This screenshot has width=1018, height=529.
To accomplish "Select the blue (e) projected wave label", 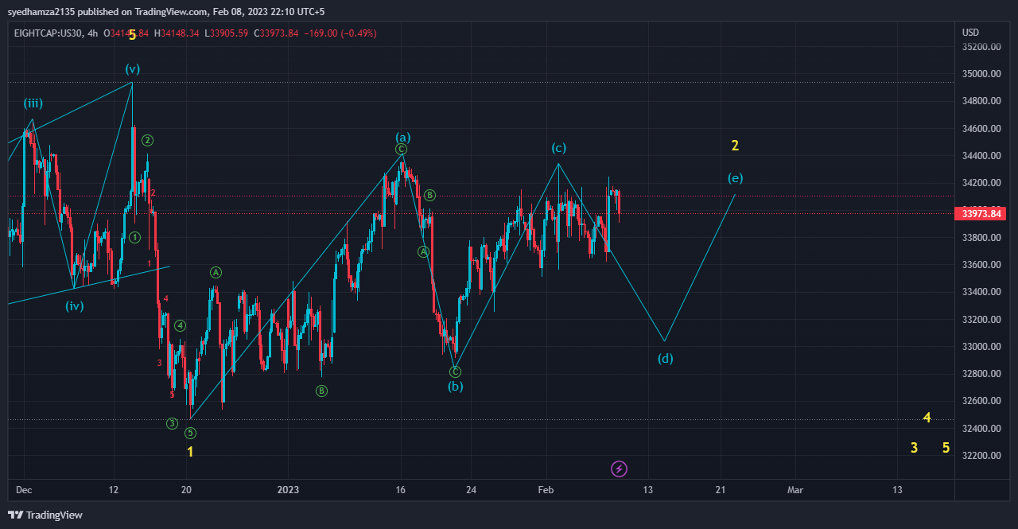I will (736, 178).
